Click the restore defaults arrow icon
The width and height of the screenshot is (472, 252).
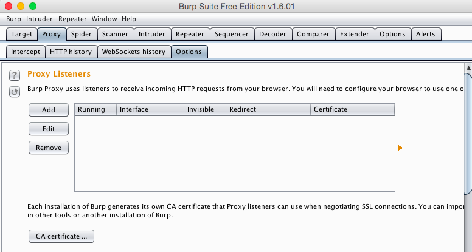[x=15, y=92]
